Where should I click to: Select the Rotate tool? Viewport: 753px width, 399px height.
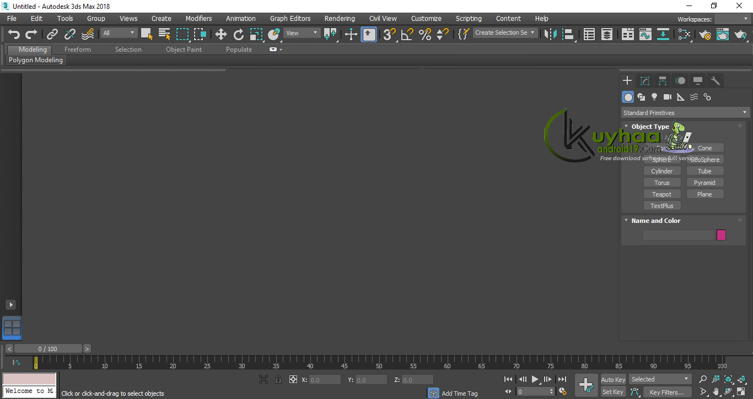[239, 35]
